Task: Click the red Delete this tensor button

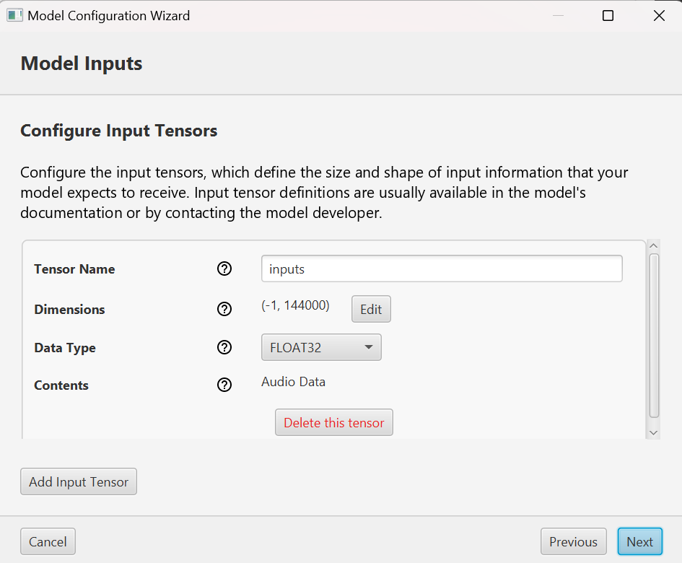Action: click(333, 423)
